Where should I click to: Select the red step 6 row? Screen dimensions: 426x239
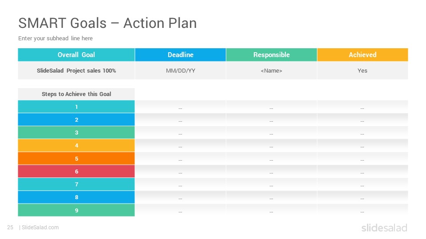click(76, 171)
